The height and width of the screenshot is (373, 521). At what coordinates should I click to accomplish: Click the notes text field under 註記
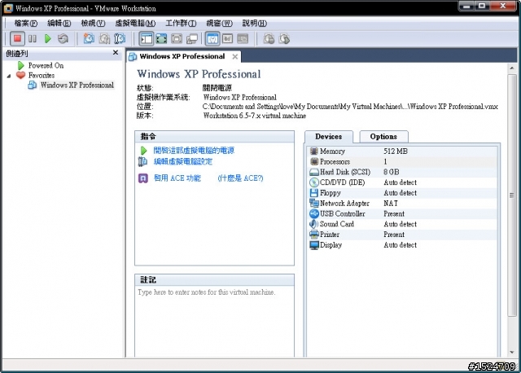pyautogui.click(x=214, y=322)
